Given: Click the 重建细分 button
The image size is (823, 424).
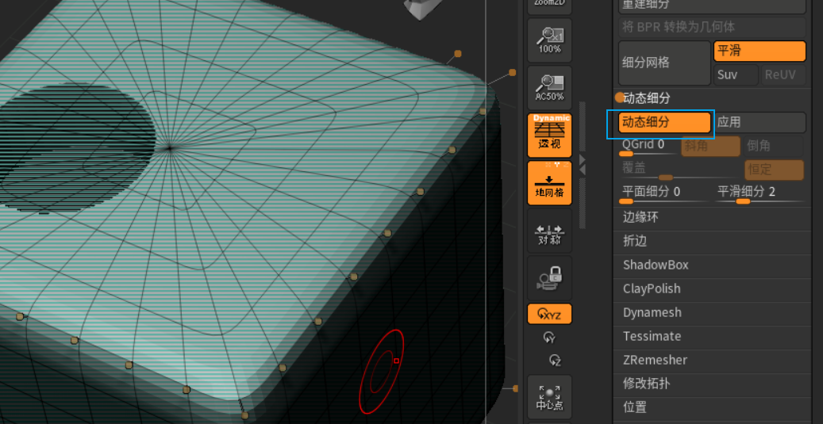Looking at the screenshot, I should point(712,6).
